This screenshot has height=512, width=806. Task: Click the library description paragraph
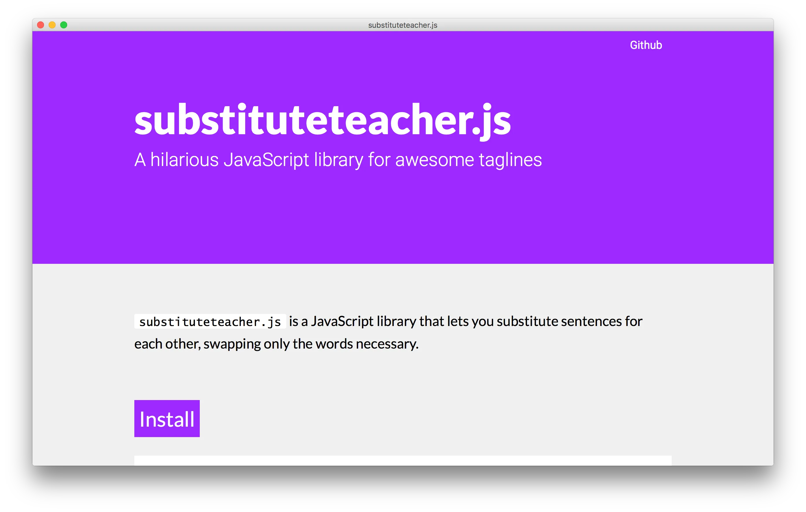(x=368, y=333)
